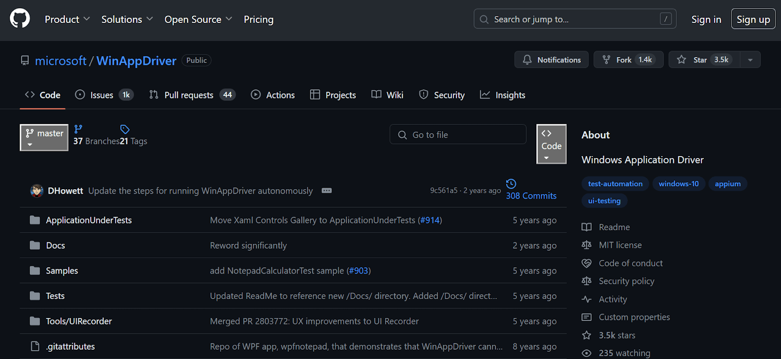The height and width of the screenshot is (359, 781).
Task: Click the test-automation topic tag
Action: [615, 184]
